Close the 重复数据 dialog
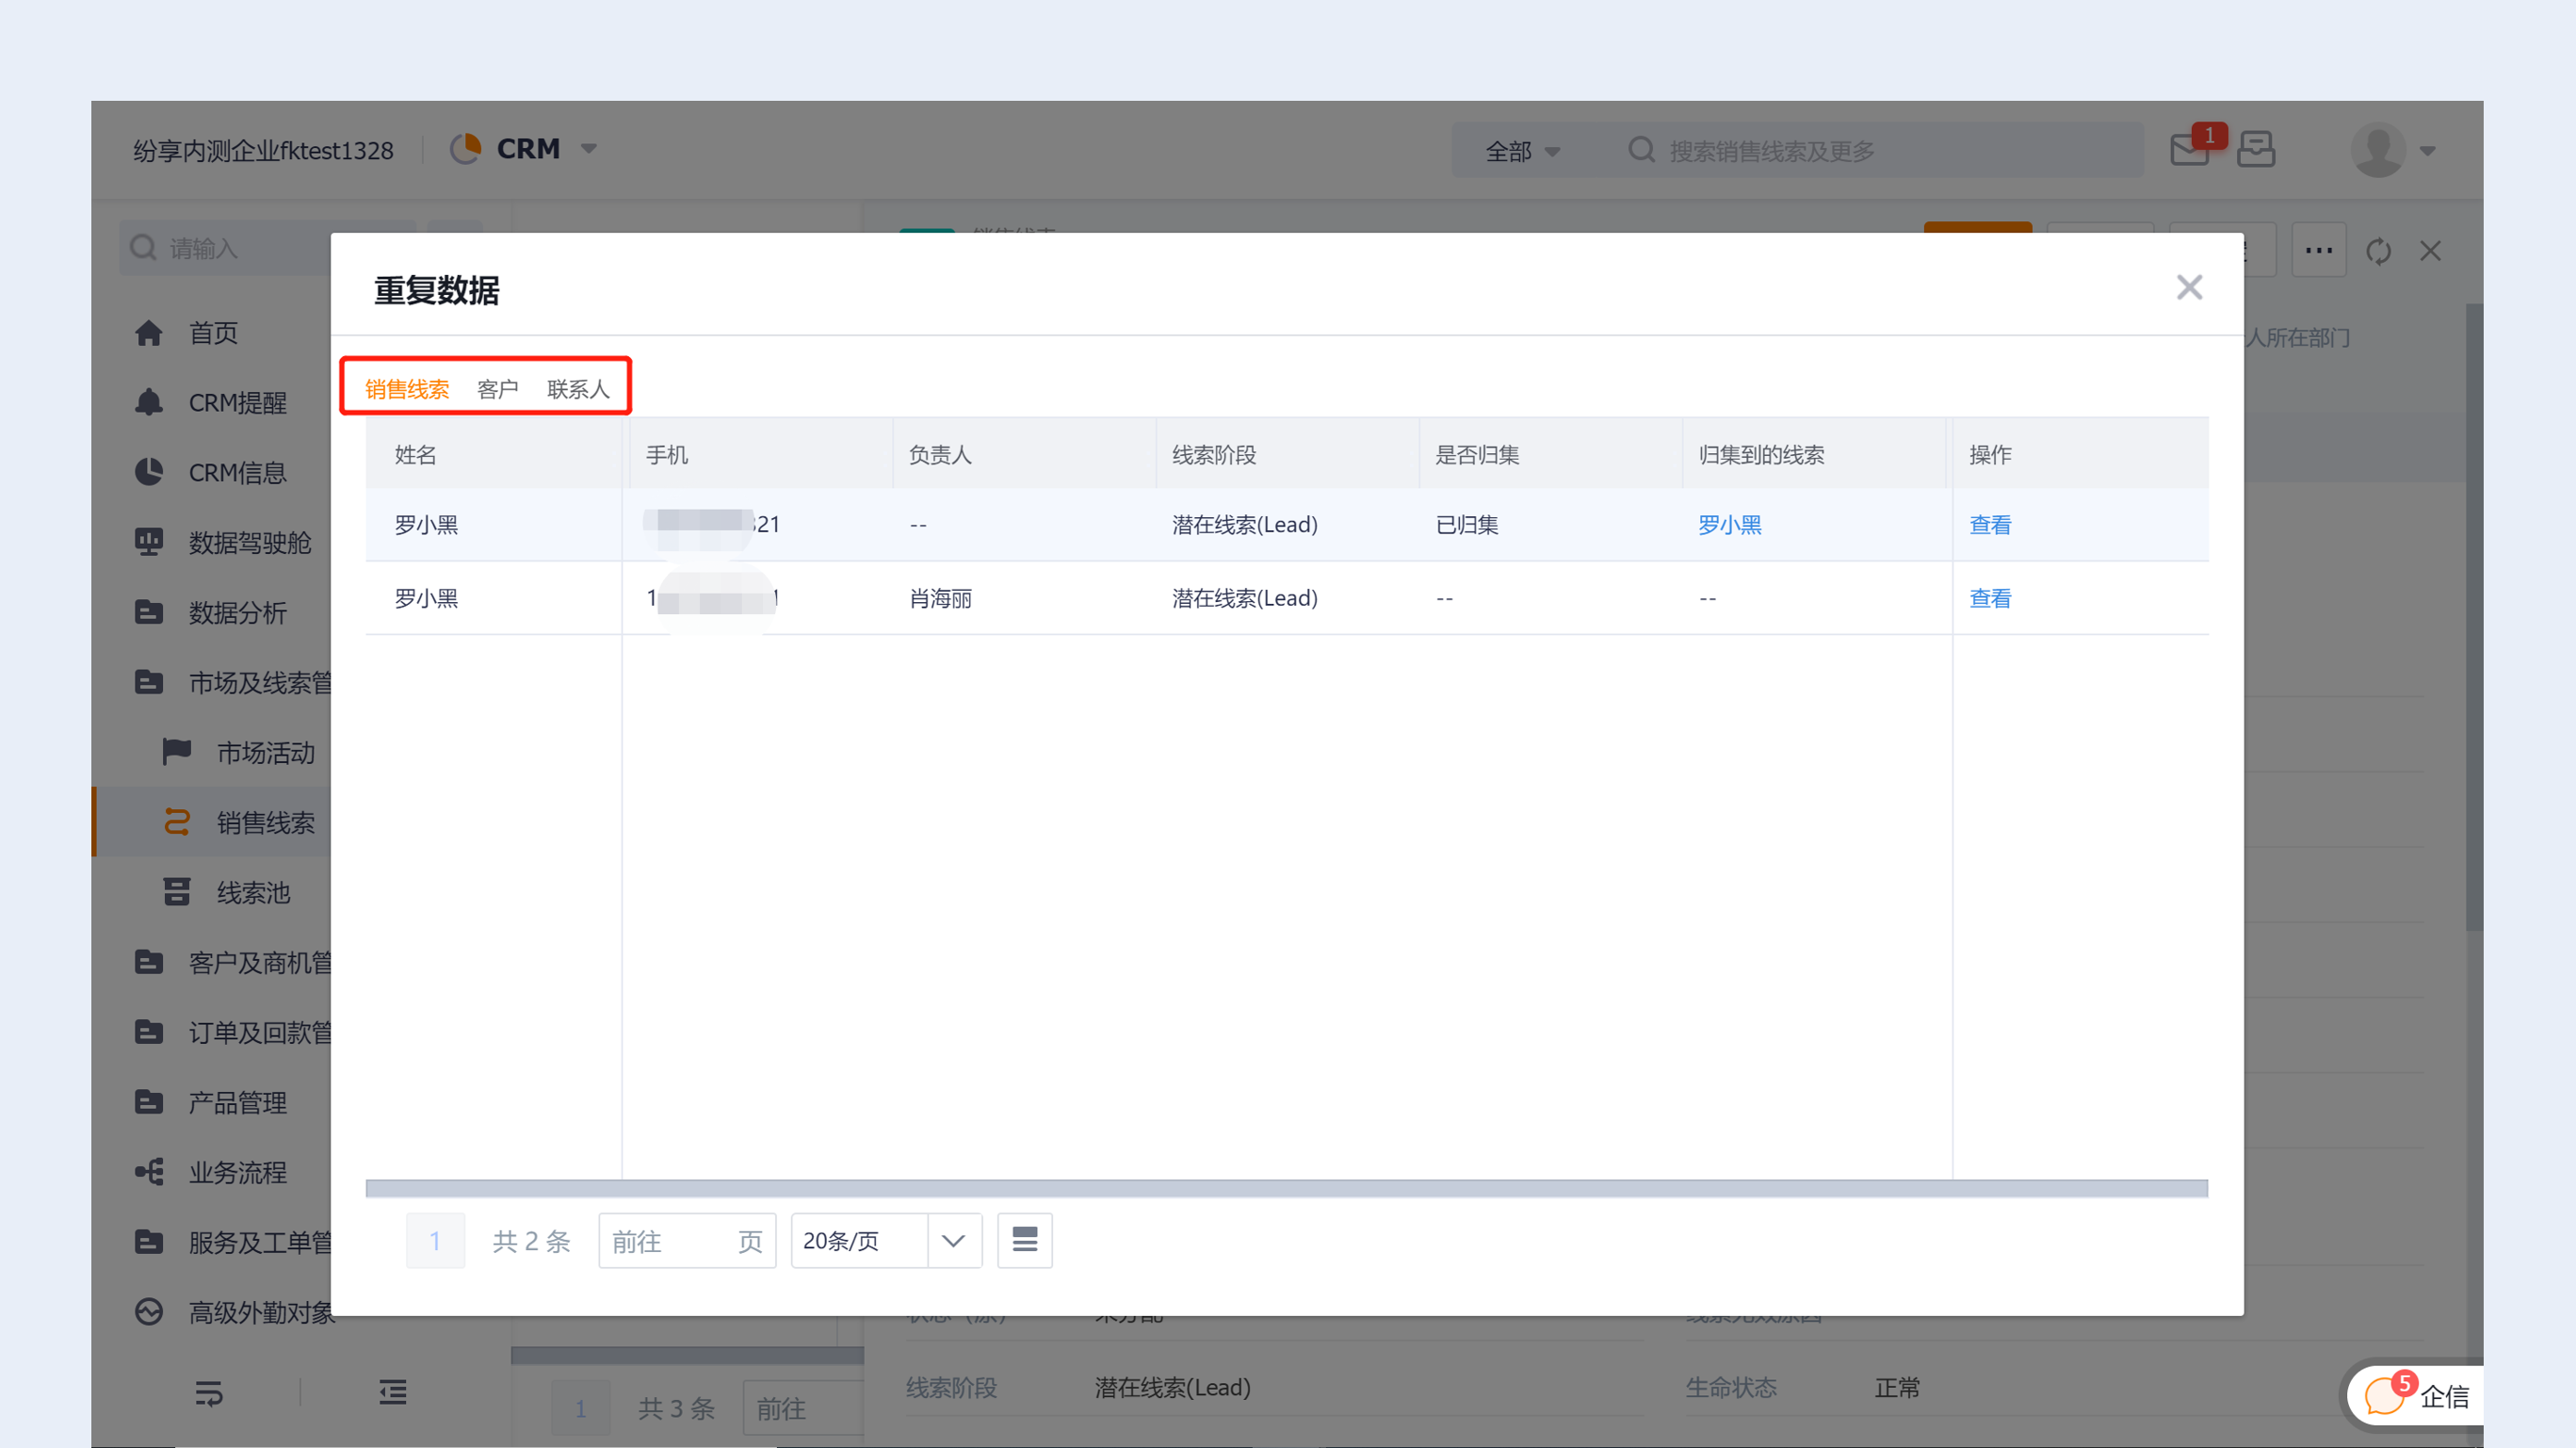The height and width of the screenshot is (1448, 2576). 2189,288
